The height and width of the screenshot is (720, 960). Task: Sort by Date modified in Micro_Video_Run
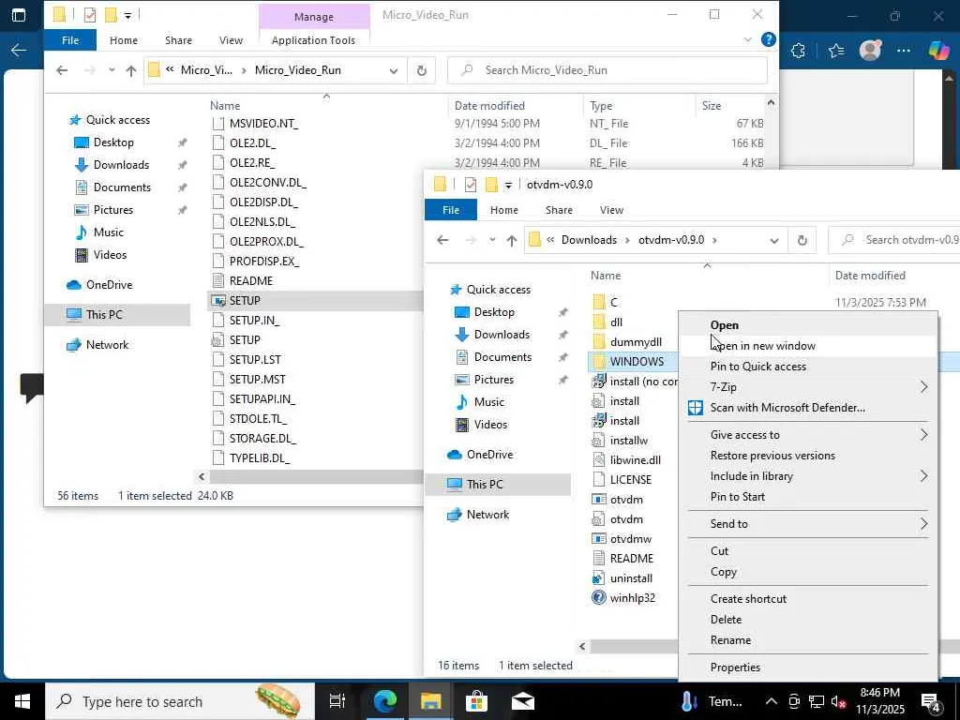pyautogui.click(x=489, y=105)
